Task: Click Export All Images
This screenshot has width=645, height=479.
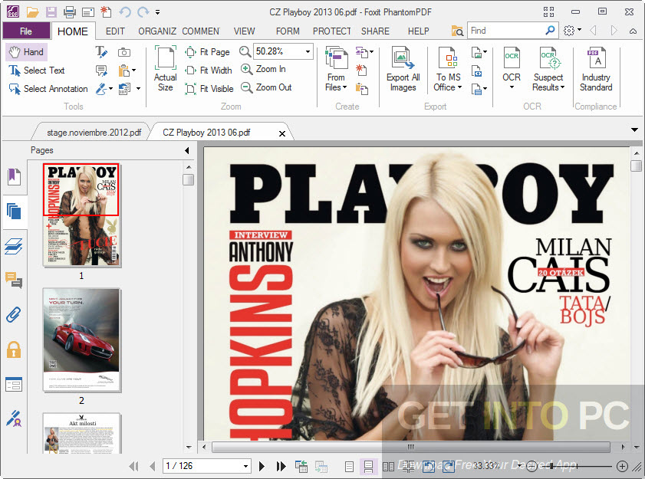Action: tap(403, 69)
